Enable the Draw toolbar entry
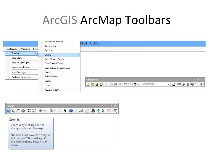 pos(47,72)
